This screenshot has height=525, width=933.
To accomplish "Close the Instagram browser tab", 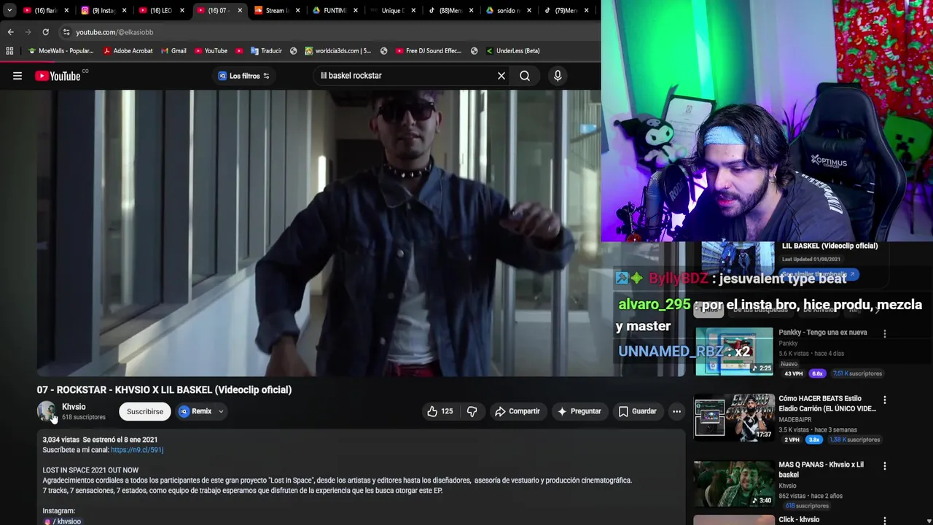I will [x=124, y=11].
